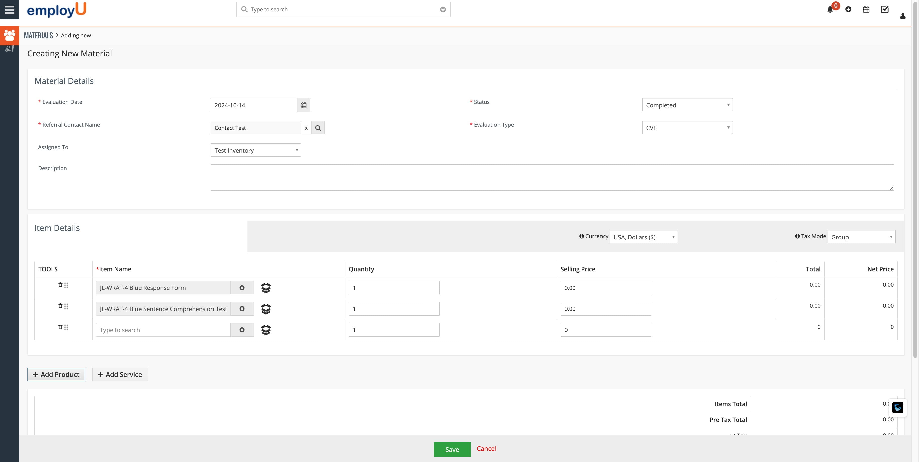
Task: Open the calendar icon in header
Action: pos(866,10)
